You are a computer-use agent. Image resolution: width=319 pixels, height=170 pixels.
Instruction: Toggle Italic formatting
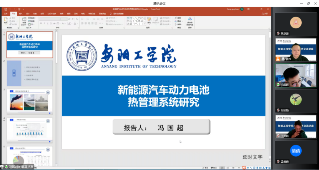pos(44,23)
